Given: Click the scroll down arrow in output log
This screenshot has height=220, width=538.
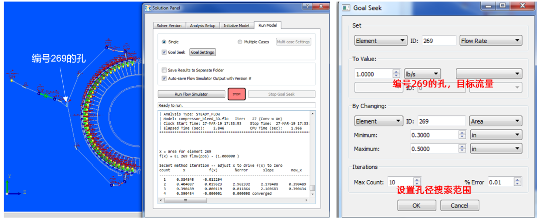Looking at the screenshot, I should [312, 195].
